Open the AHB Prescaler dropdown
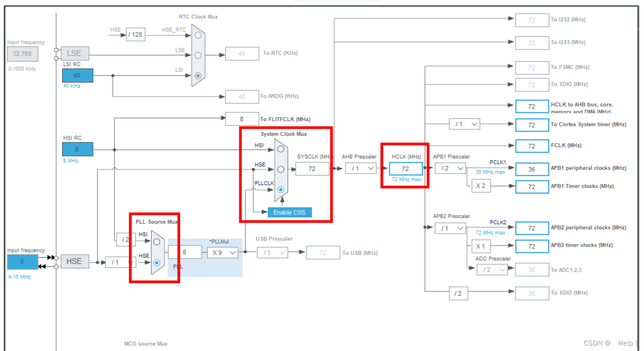 pyautogui.click(x=361, y=168)
